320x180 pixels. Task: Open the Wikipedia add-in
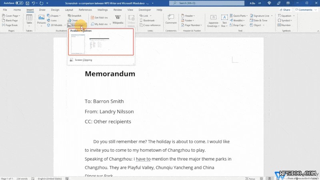[x=118, y=19]
